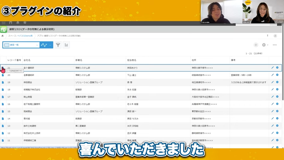284x160 pixels.
Task: Edit record 16 with the pencil icon
Action: point(272,104)
